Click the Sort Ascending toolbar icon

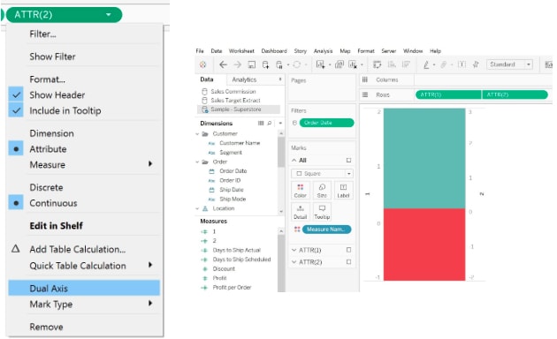[x=392, y=64]
